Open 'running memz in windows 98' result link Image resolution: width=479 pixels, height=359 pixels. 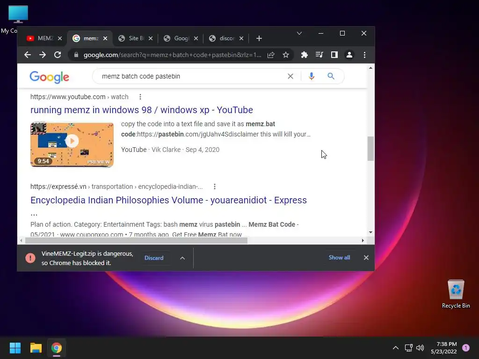pos(142,110)
